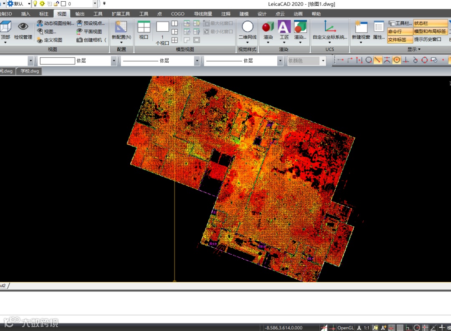The height and width of the screenshot is (331, 451).
Task: Click the 视口 viewport grid icon
Action: click(x=144, y=28)
